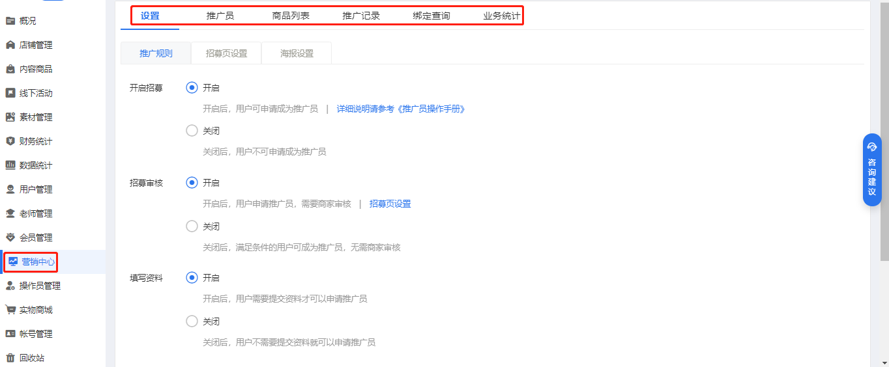The image size is (889, 367).
Task: Open the 《推广员操作手册》 detailed link
Action: [x=401, y=109]
